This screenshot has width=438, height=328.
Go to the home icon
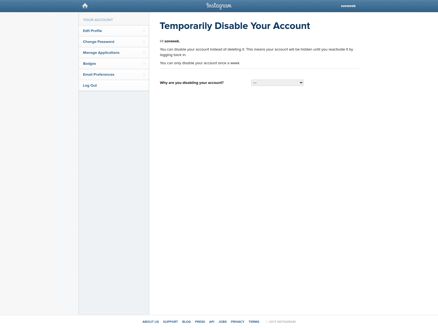point(85,6)
